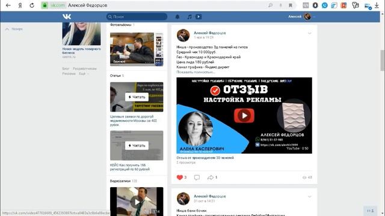Click Наверх to go to top

[14, 29]
